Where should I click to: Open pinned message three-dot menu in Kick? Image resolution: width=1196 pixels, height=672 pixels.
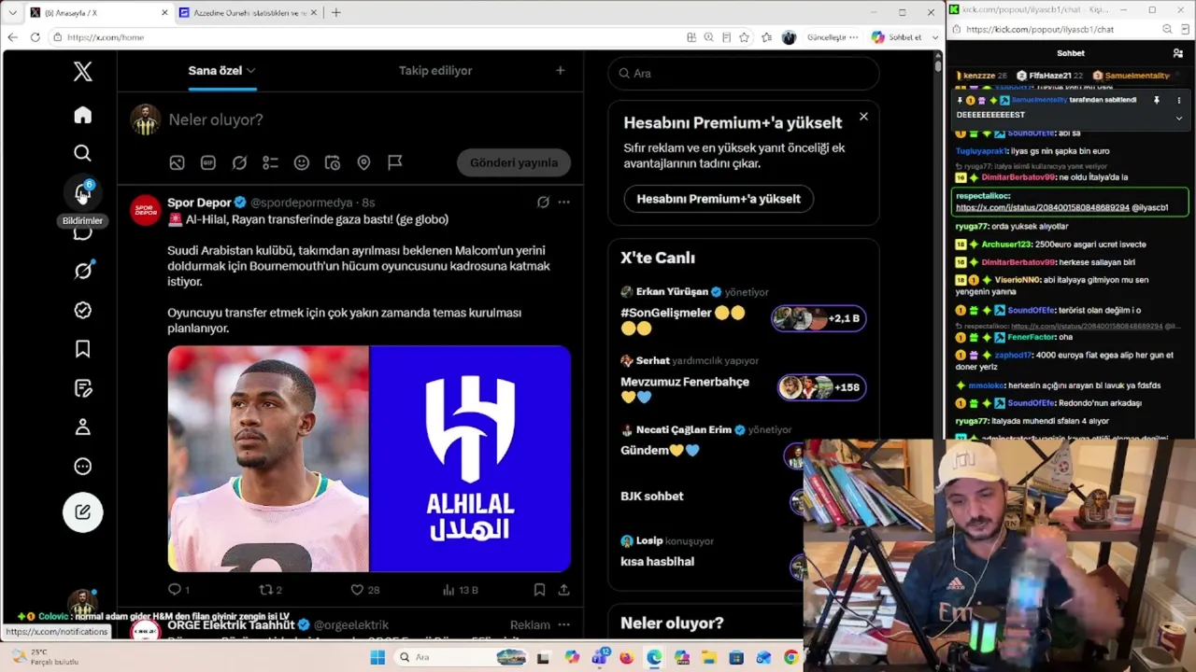(x=1178, y=100)
